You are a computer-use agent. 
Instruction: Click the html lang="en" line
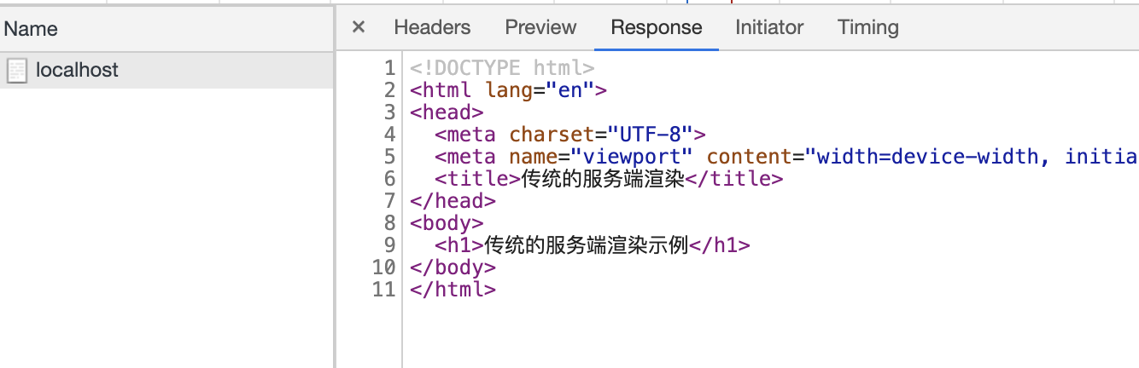tap(508, 90)
